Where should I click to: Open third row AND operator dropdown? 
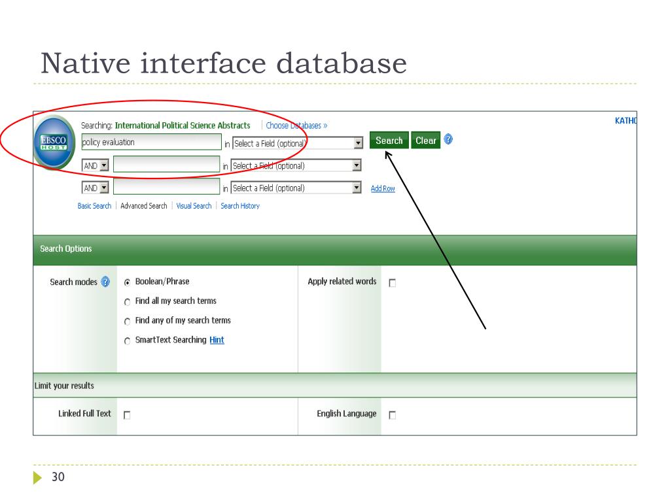[96, 188]
